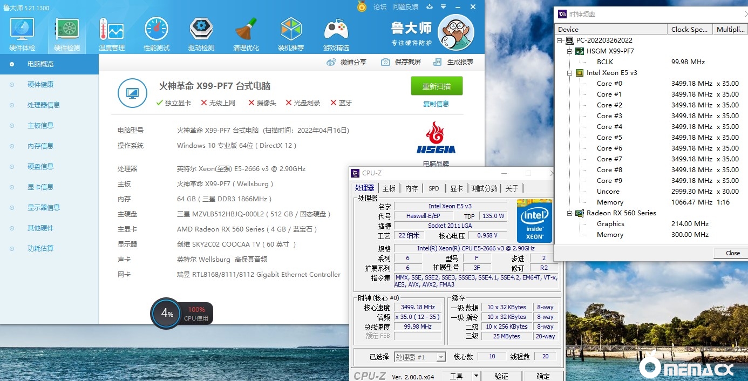Open the 硬件体检 hardware checkup icon
This screenshot has width=748, height=381.
pyautogui.click(x=22, y=33)
